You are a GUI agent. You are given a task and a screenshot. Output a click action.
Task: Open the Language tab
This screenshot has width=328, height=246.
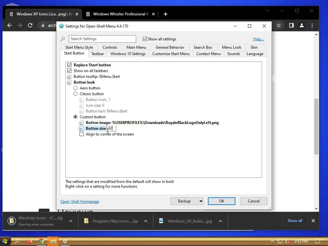click(x=255, y=54)
